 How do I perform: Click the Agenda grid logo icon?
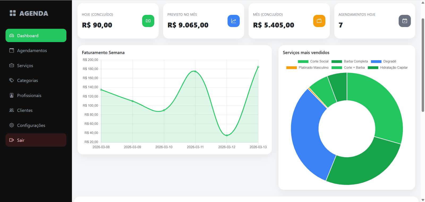pos(13,13)
